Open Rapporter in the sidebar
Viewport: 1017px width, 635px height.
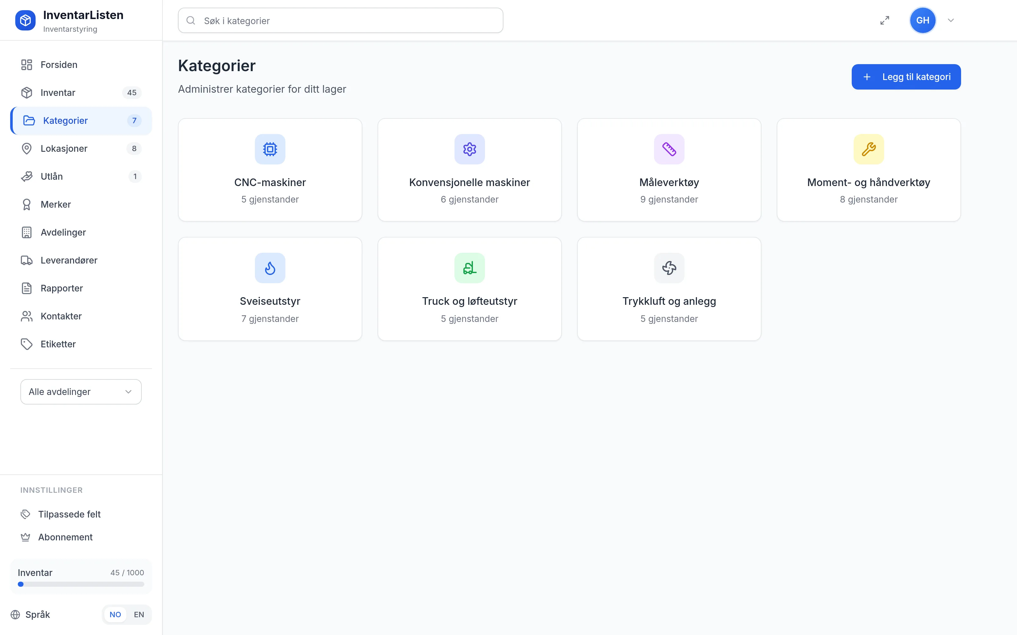tap(81, 288)
